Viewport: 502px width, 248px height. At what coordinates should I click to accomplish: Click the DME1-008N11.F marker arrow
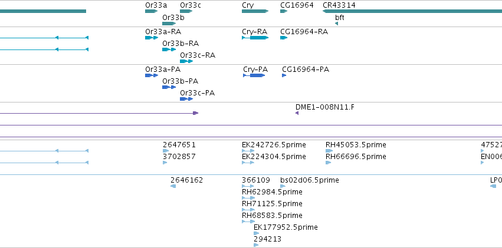297,113
